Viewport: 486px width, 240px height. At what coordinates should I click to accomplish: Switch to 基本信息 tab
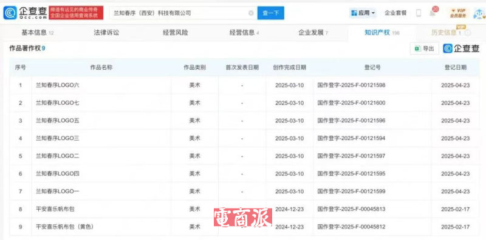click(x=37, y=33)
